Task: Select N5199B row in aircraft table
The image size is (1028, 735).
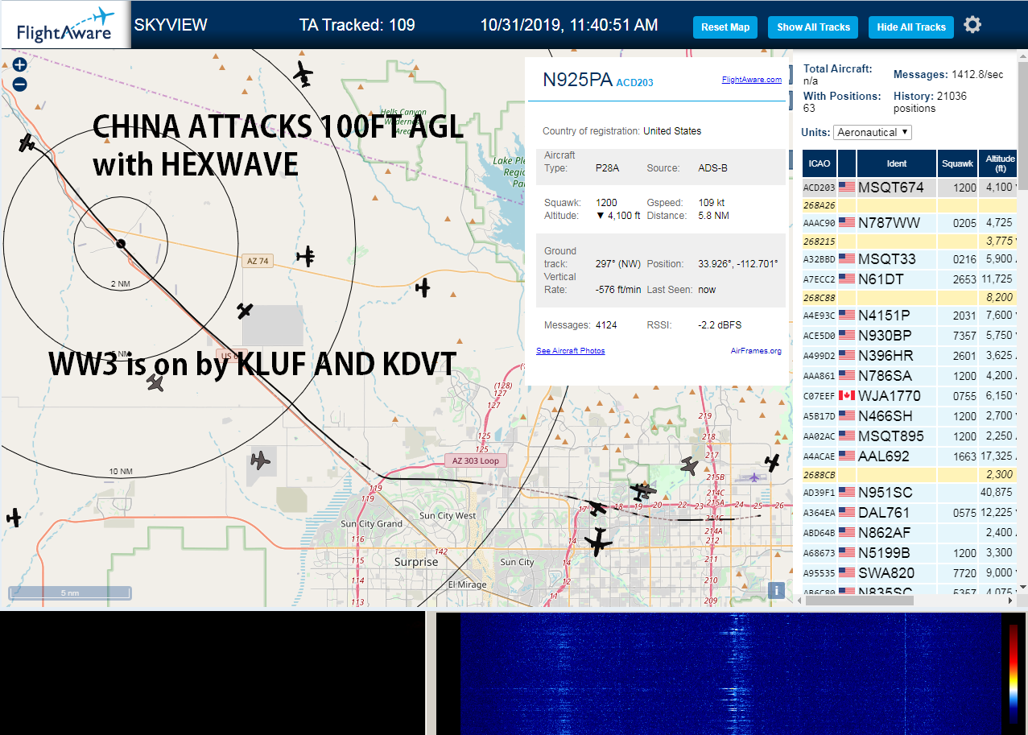Action: point(910,552)
